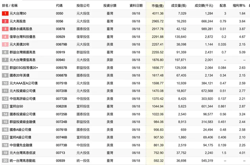
Task: Select the market value 592.32 cell
Action: [x=158, y=161]
